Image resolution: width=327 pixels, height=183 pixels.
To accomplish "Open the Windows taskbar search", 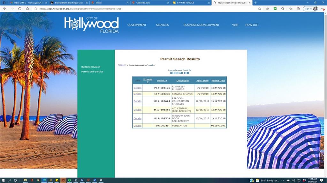I will pyautogui.click(x=9, y=180).
